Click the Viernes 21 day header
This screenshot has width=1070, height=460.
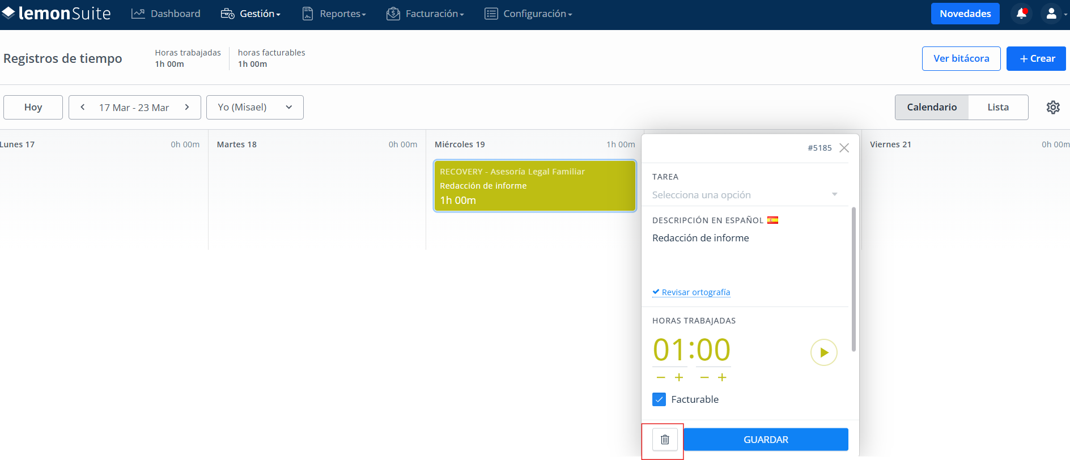pyautogui.click(x=890, y=144)
